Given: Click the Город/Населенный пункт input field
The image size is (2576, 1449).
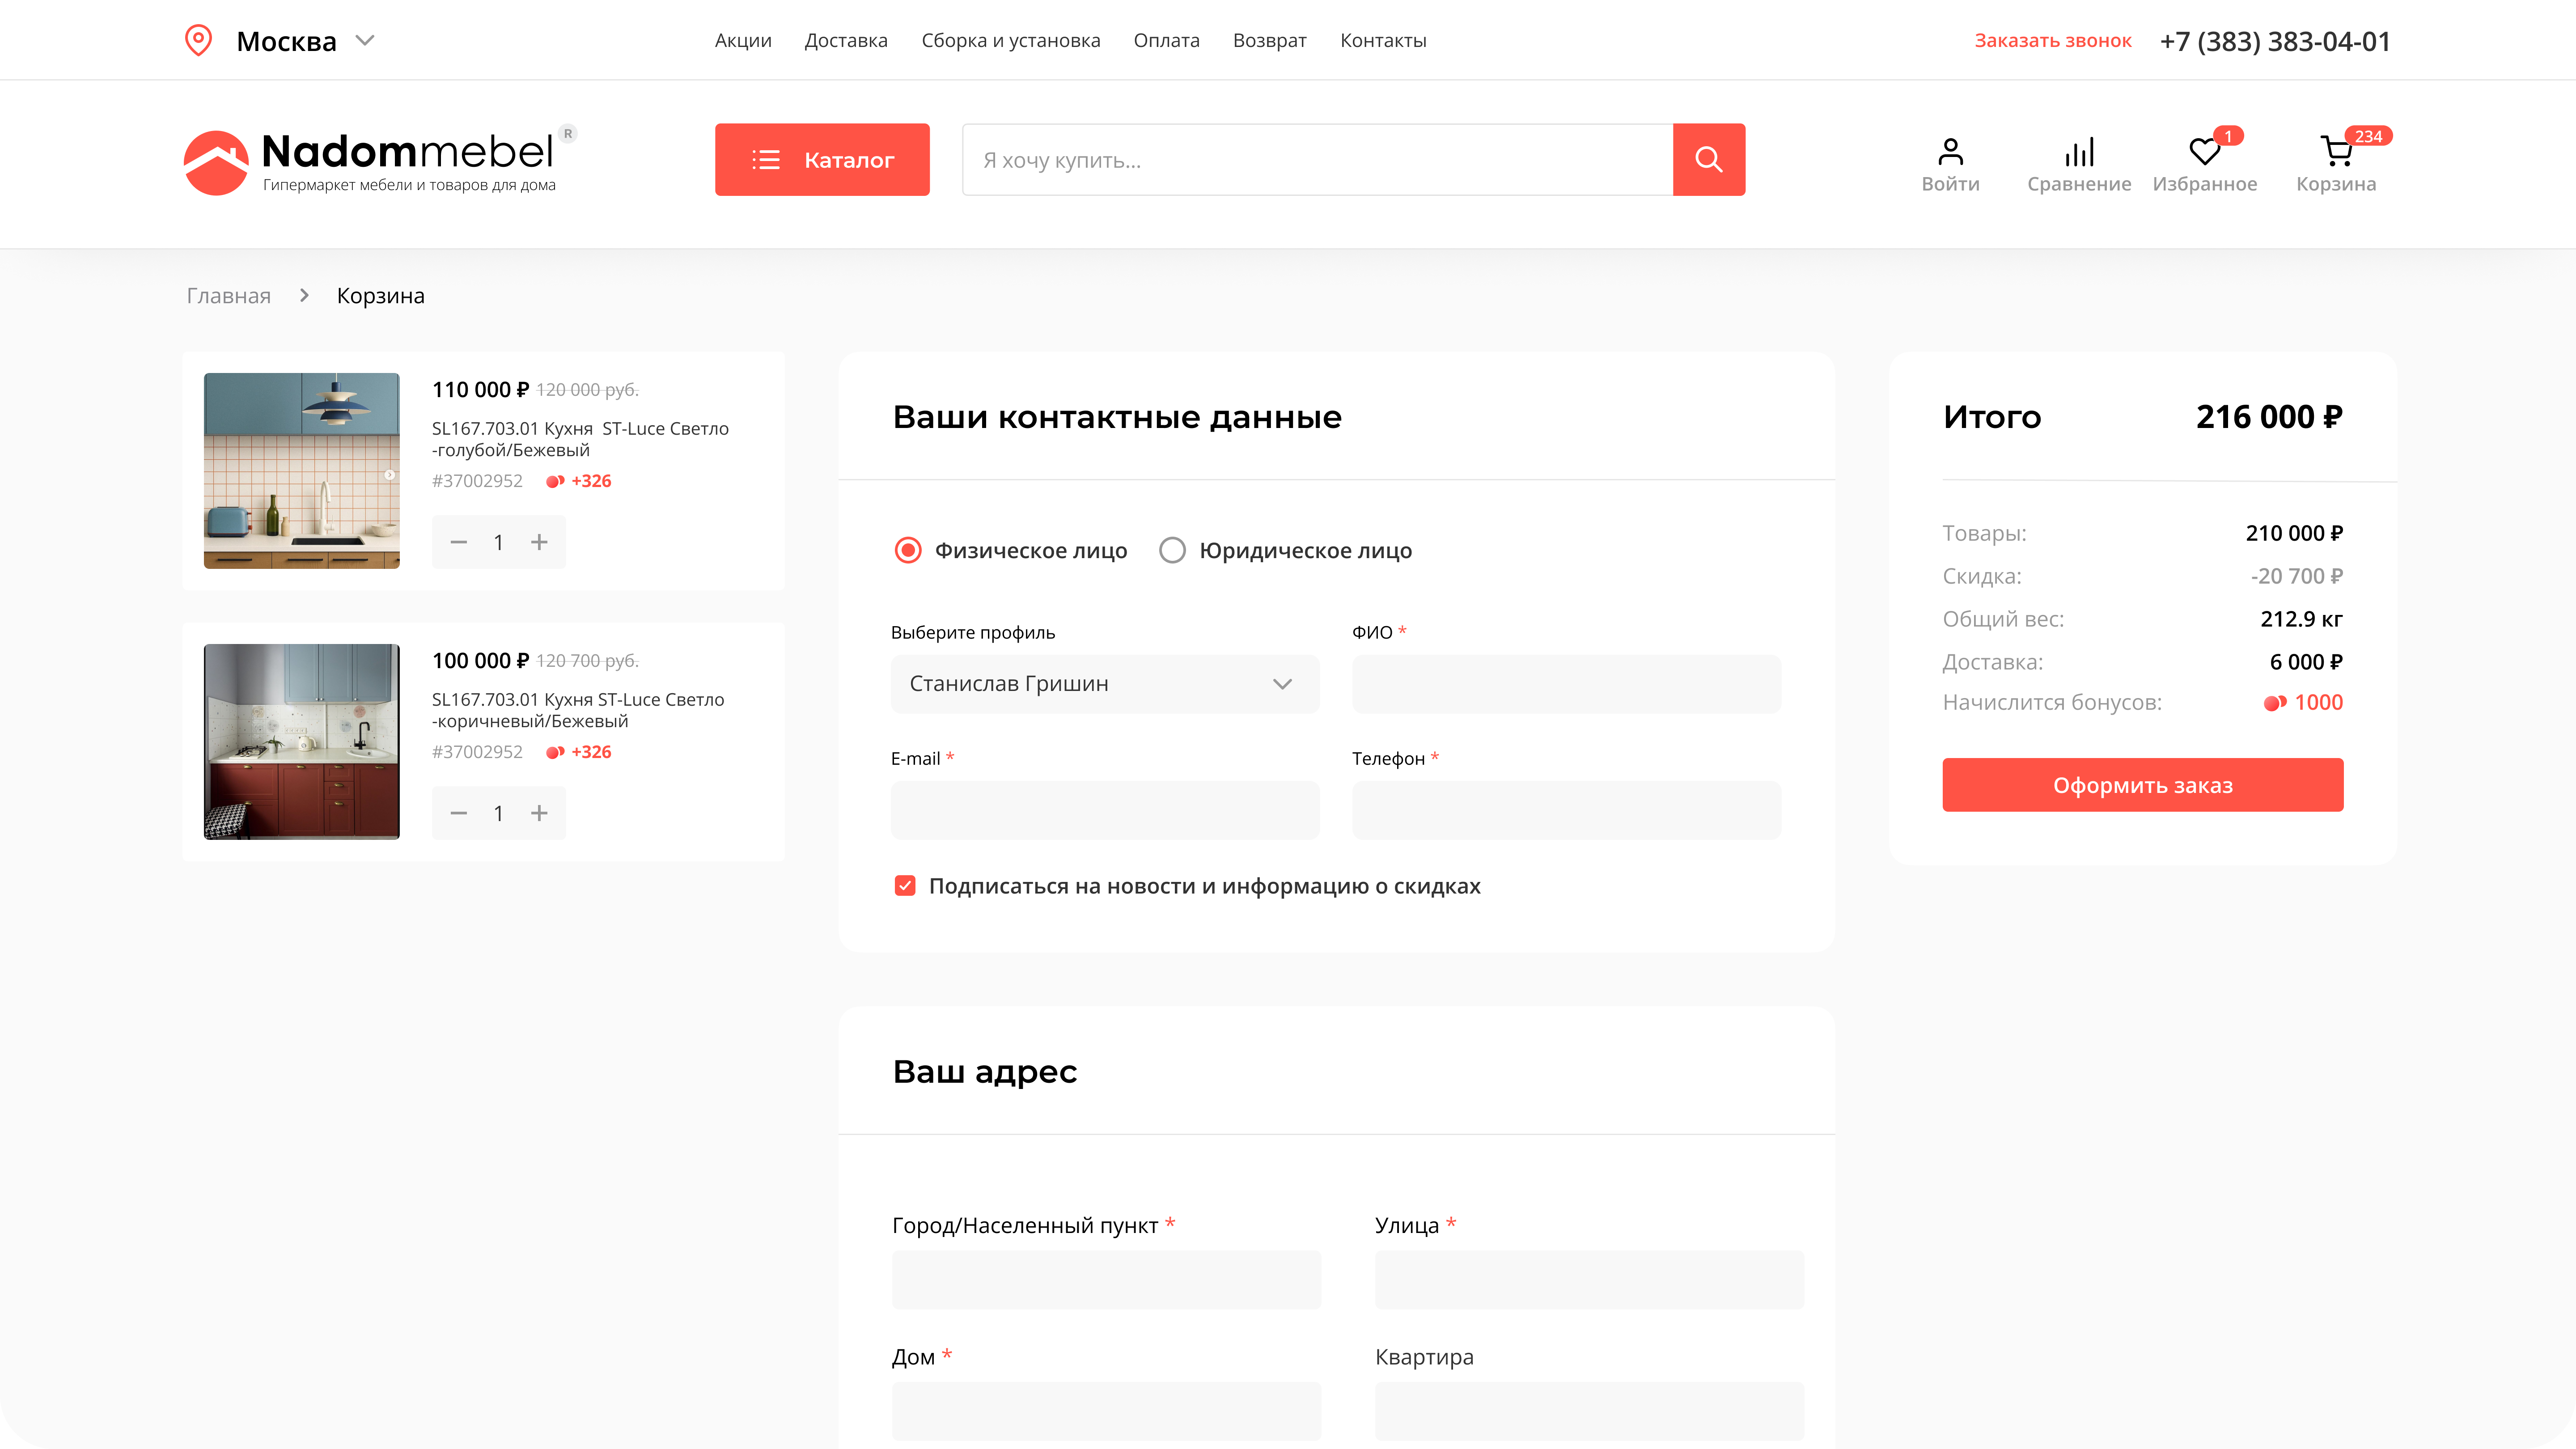Looking at the screenshot, I should tap(1106, 1280).
